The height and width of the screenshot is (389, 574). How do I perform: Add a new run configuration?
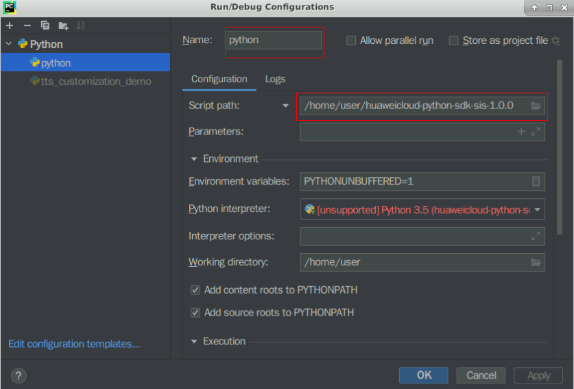[x=10, y=25]
